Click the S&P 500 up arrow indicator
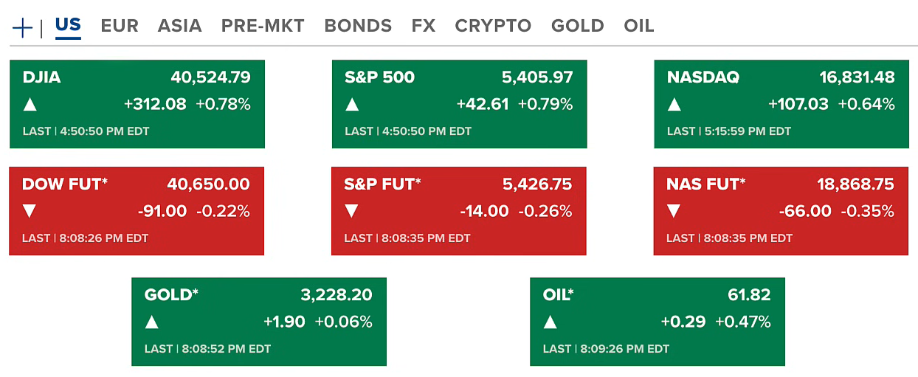The height and width of the screenshot is (377, 918). [x=352, y=104]
